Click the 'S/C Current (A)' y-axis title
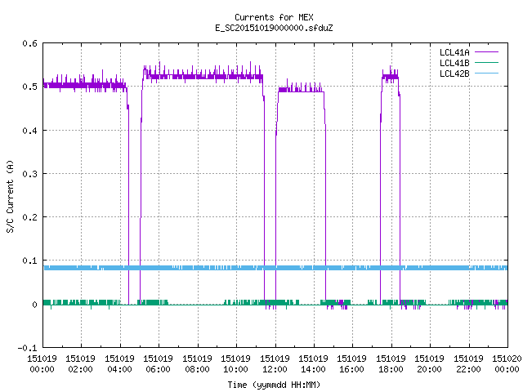The image size is (523, 392). [10, 196]
